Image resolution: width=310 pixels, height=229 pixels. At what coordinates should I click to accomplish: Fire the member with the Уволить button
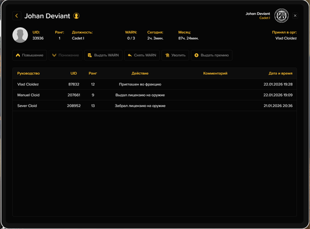tap(175, 55)
